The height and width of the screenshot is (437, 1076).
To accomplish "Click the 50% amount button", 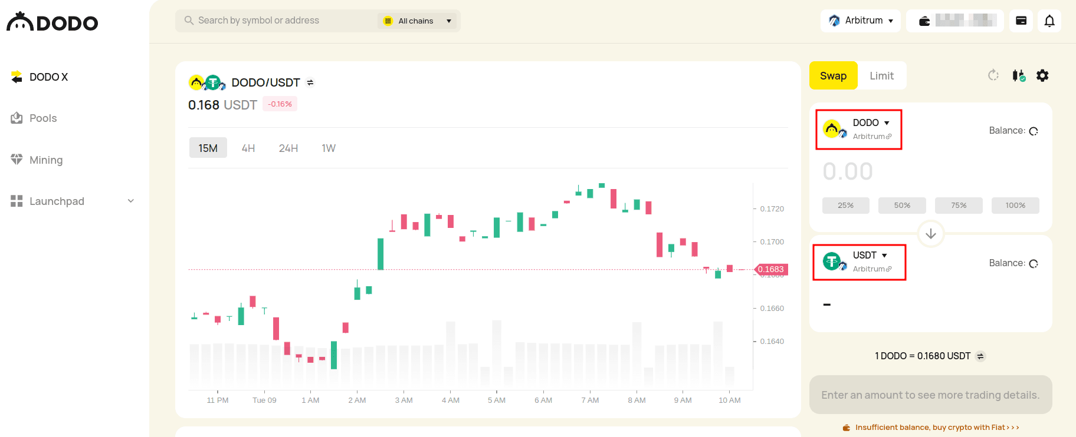I will pyautogui.click(x=902, y=206).
